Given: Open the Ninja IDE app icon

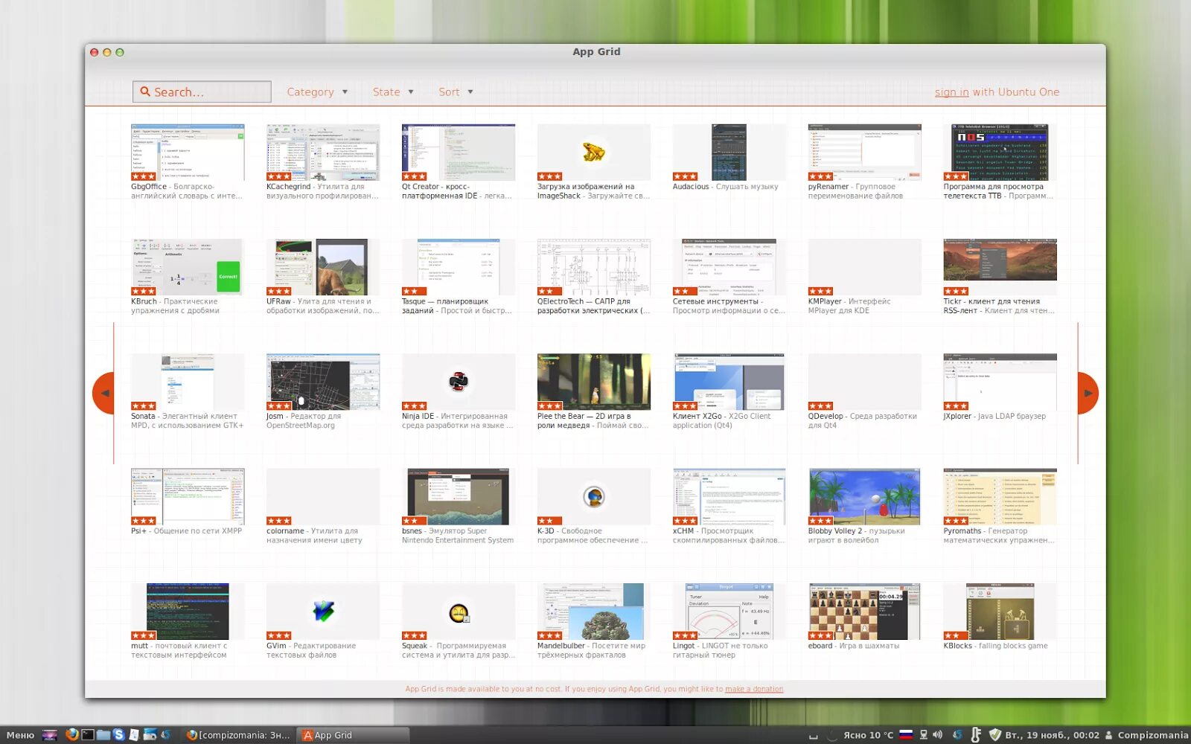Looking at the screenshot, I should [x=459, y=382].
